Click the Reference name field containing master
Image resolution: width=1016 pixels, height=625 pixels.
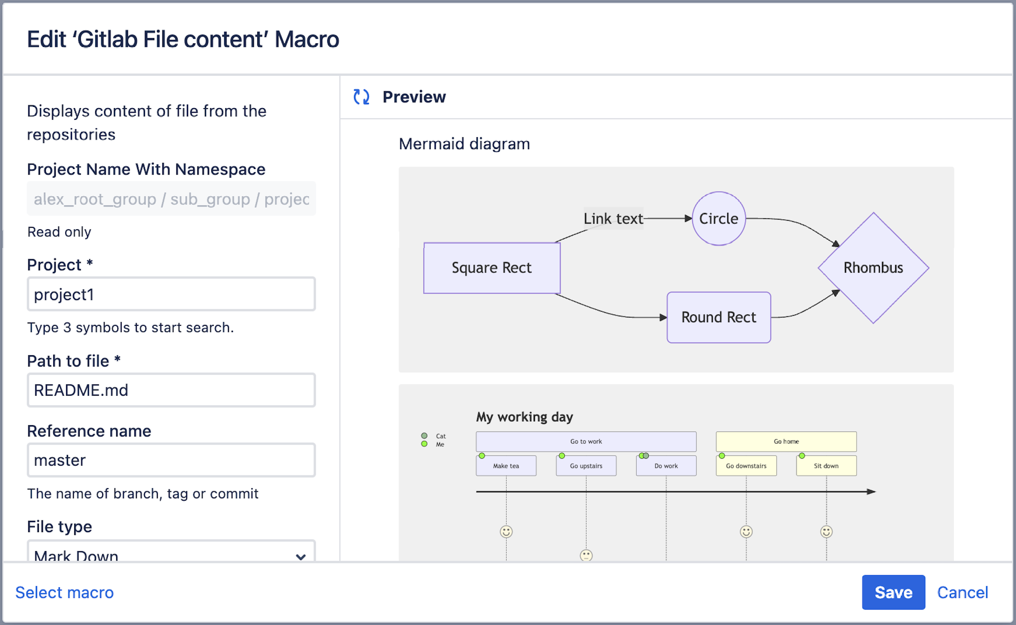point(171,460)
